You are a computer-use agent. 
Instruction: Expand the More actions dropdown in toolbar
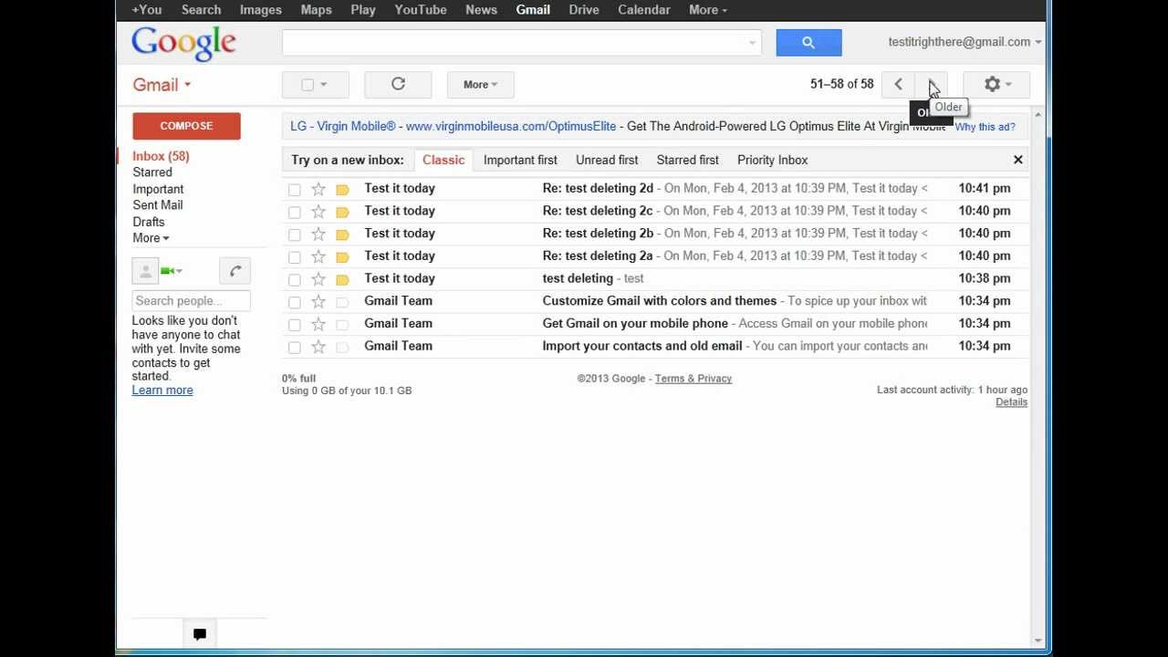click(x=480, y=85)
